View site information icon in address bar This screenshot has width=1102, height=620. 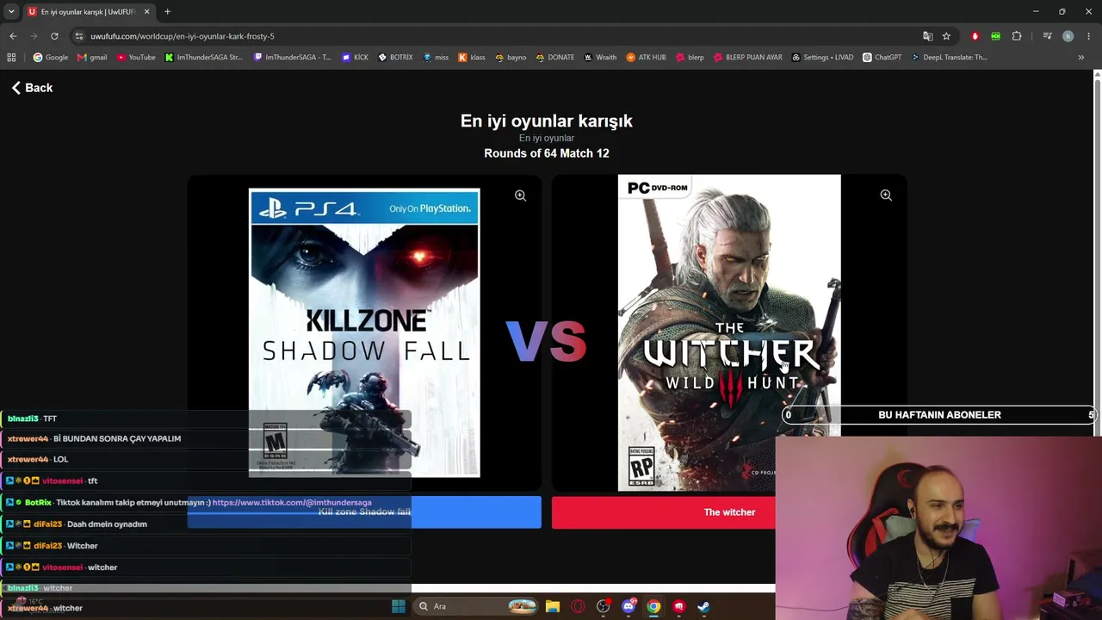point(78,36)
